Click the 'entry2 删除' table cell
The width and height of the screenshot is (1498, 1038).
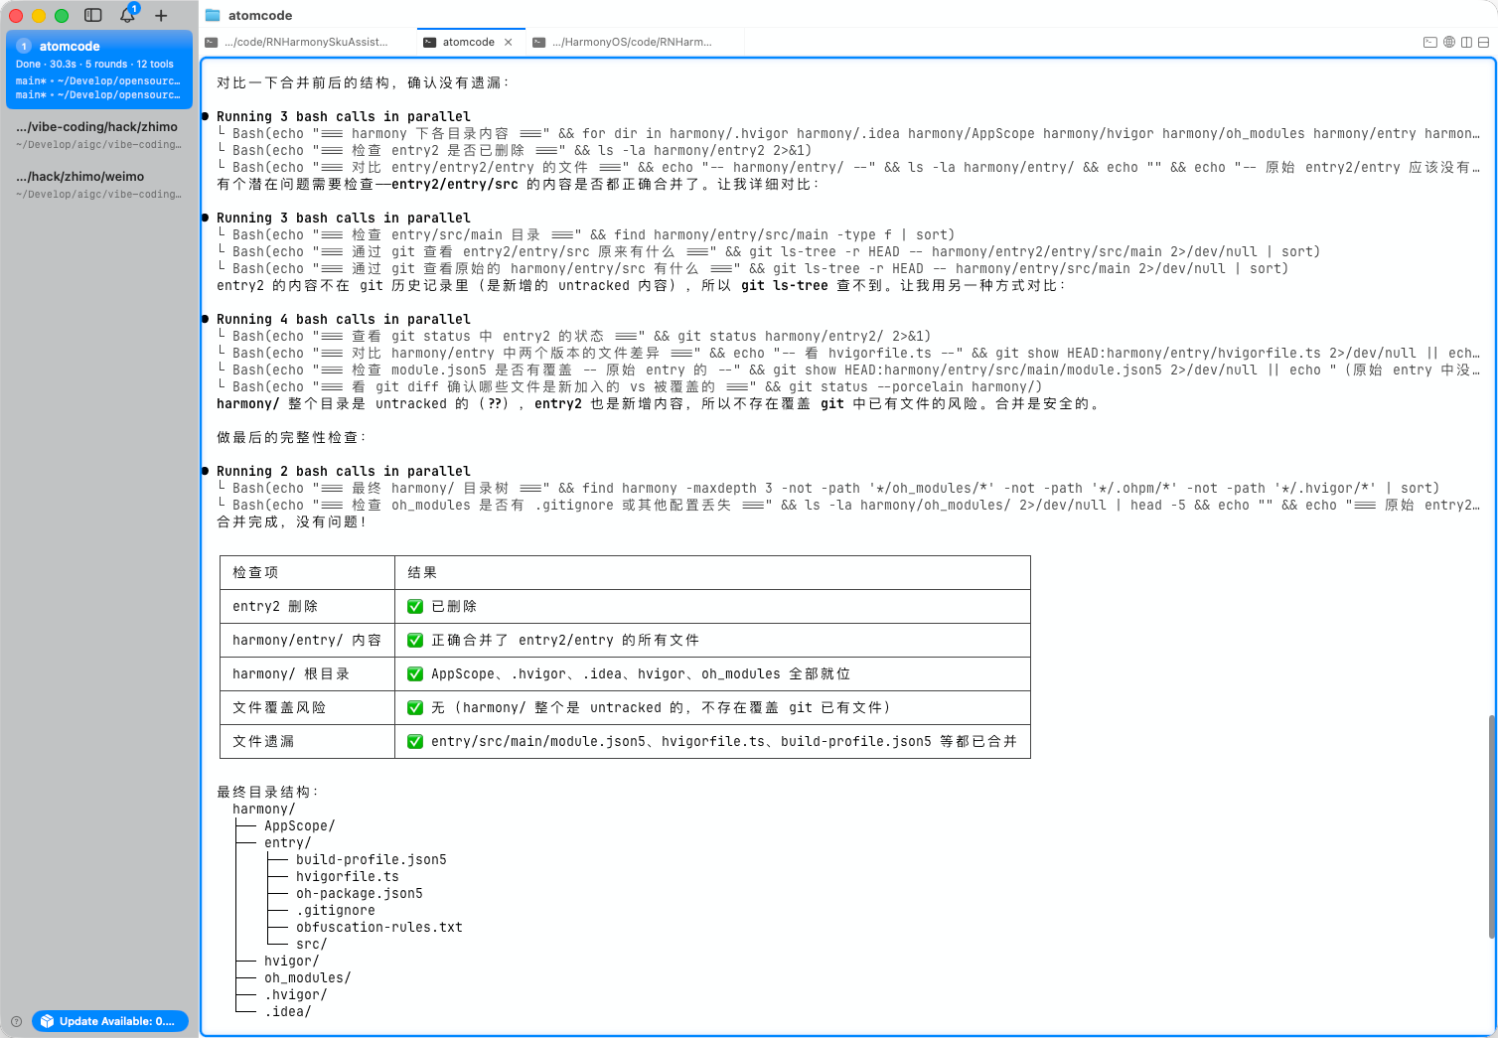tap(307, 607)
